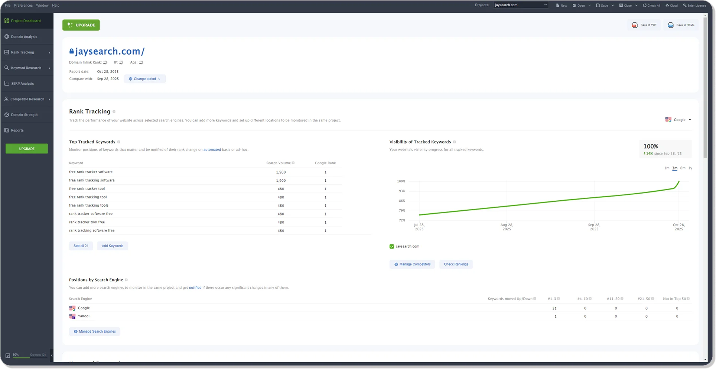This screenshot has width=716, height=369.
Task: Click the Manage Search Engines button
Action: tap(95, 331)
